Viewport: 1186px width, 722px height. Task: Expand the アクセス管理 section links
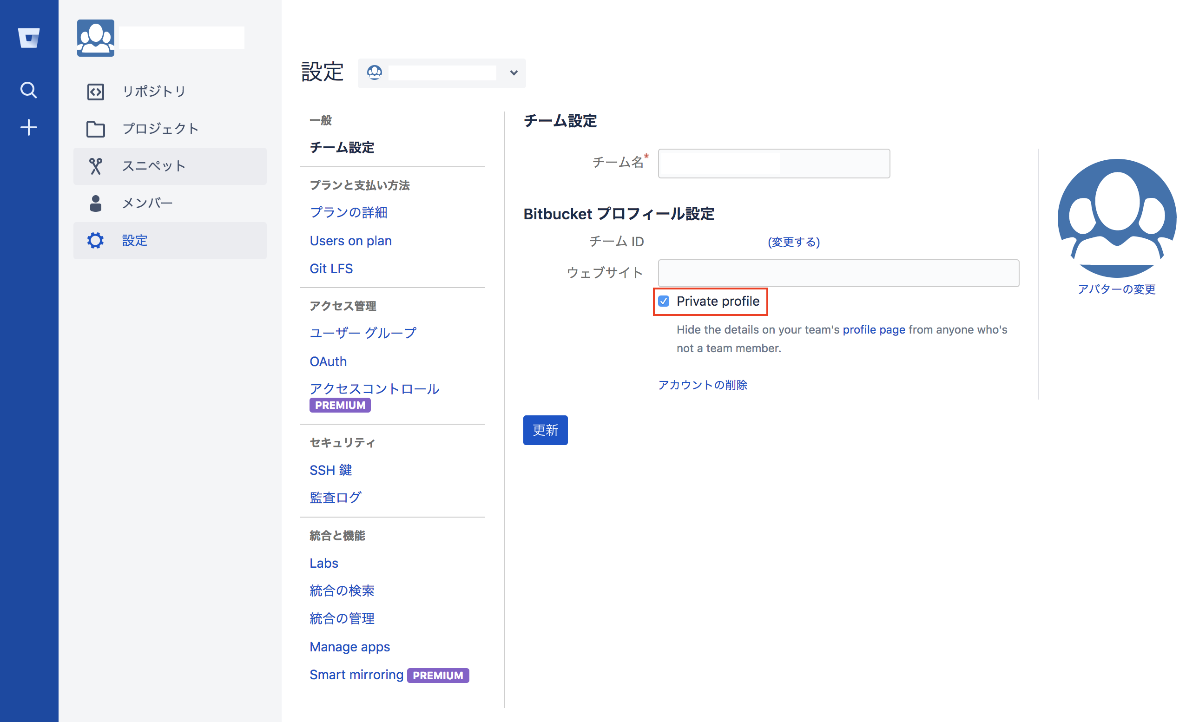click(343, 306)
